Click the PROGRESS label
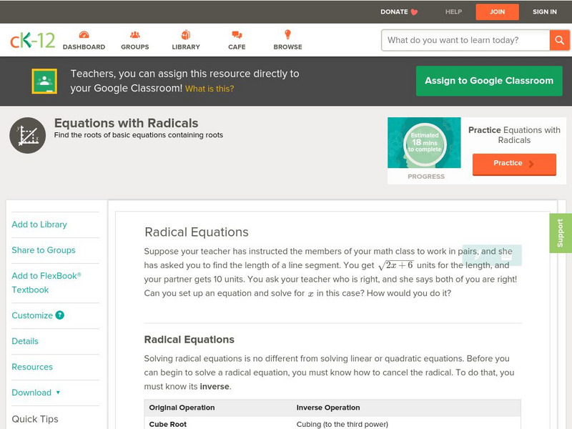The width and height of the screenshot is (572, 429). [x=426, y=176]
